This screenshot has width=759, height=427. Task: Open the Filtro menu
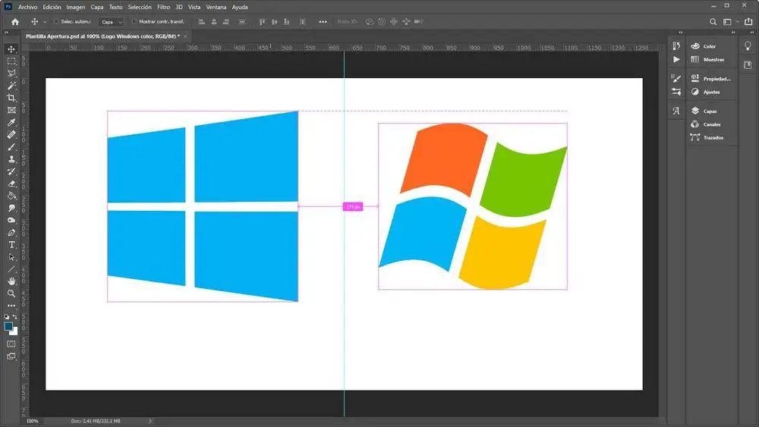tap(164, 8)
